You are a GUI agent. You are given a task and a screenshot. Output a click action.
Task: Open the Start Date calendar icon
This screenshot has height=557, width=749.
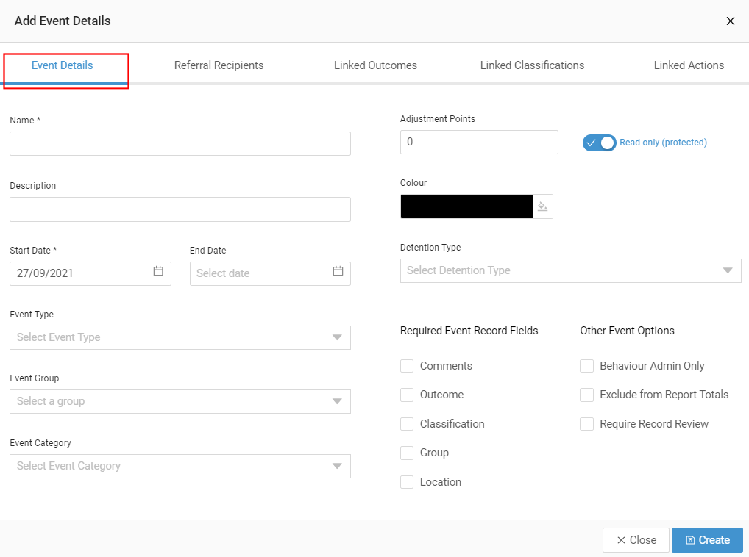(x=158, y=271)
